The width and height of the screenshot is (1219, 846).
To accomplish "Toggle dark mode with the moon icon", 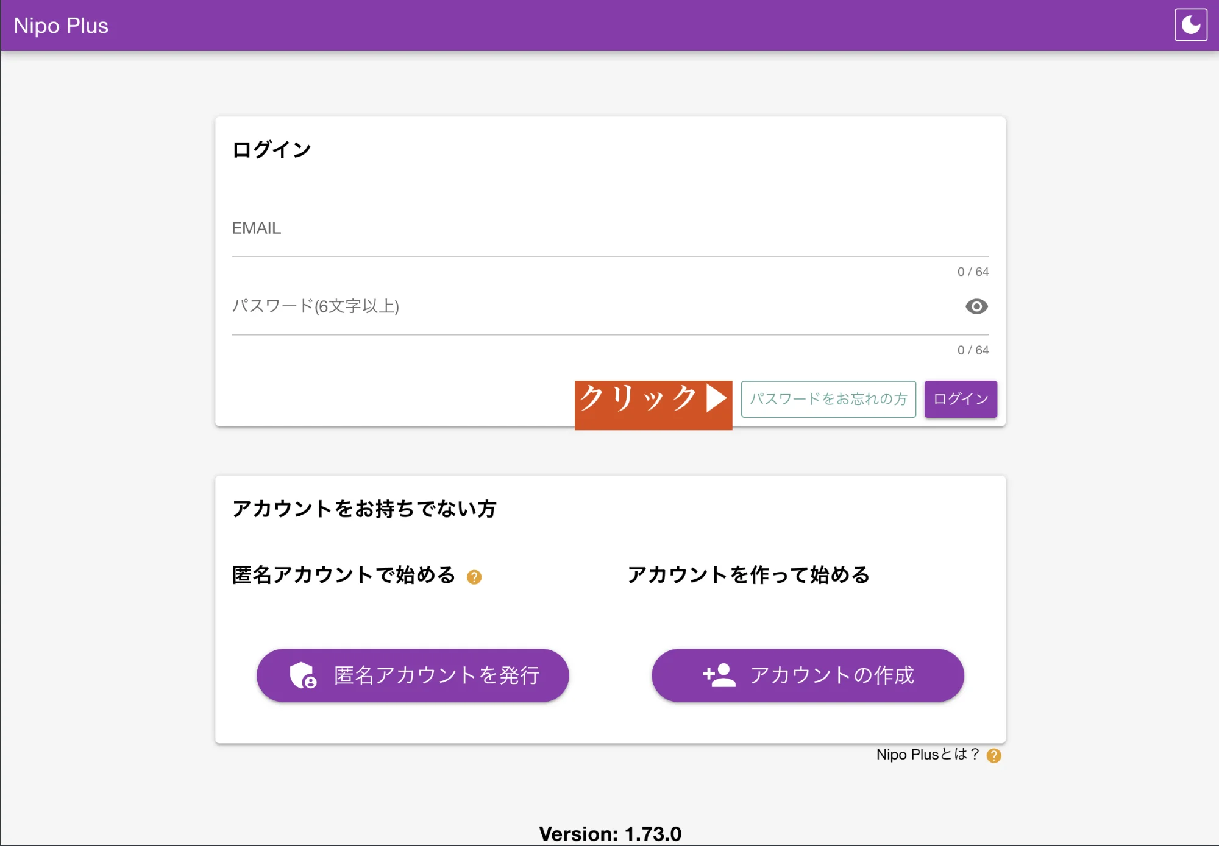I will pyautogui.click(x=1190, y=25).
